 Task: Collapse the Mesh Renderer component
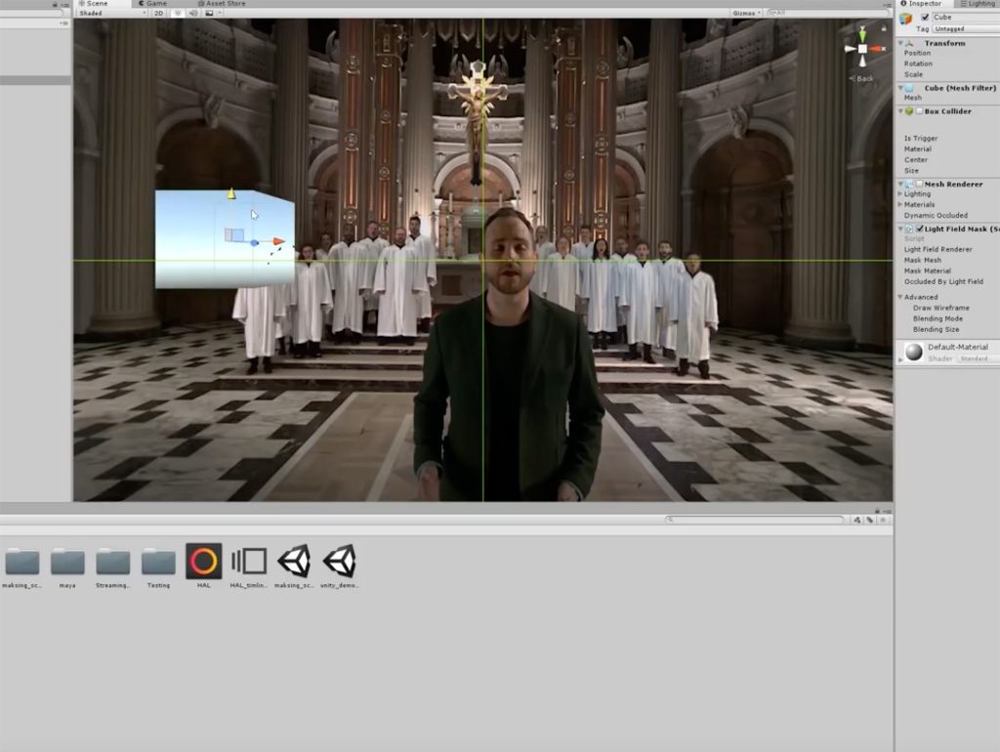(900, 184)
